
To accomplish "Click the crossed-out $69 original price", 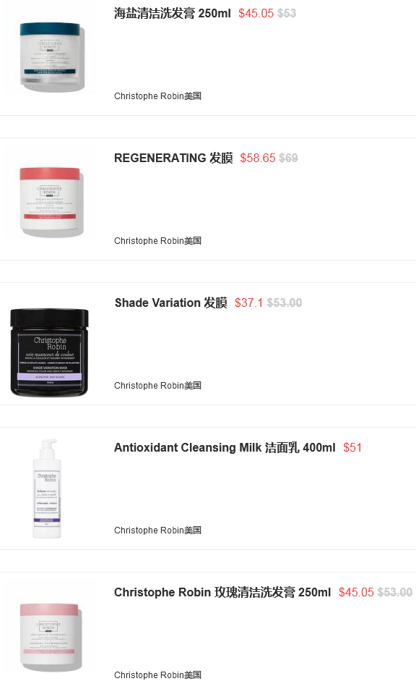I will (288, 158).
